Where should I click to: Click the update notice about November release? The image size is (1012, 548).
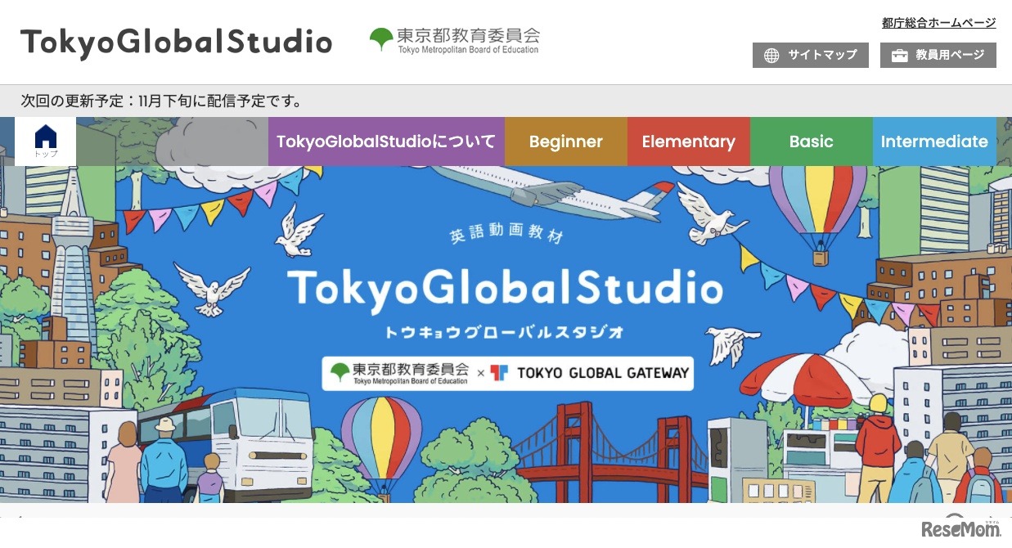pos(160,101)
